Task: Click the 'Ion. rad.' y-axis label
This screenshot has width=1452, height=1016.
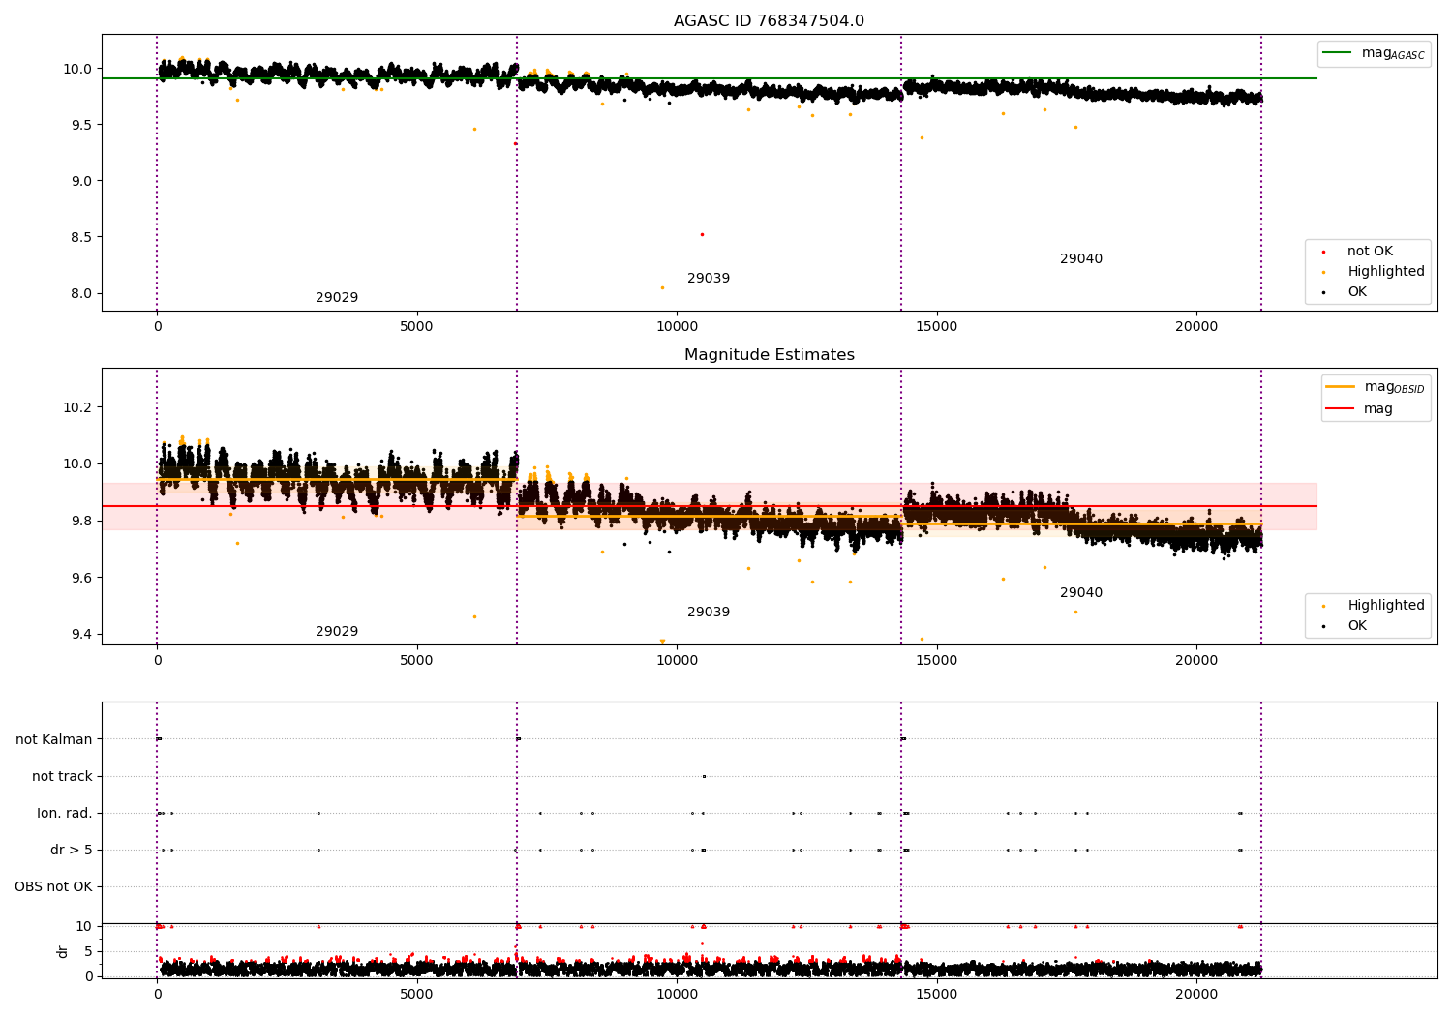Action: click(x=65, y=814)
